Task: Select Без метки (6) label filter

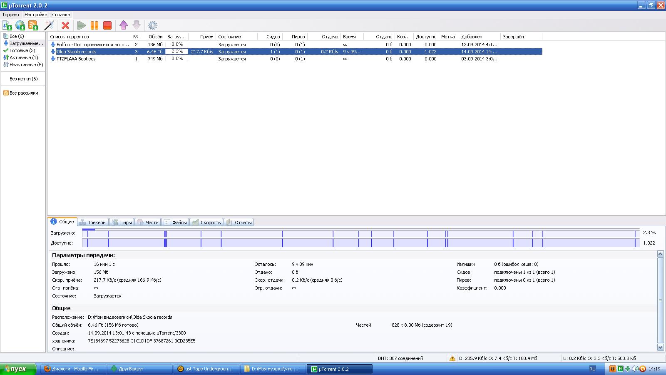Action: coord(24,79)
